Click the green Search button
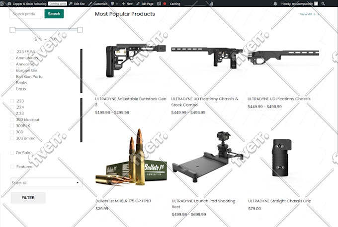 (x=54, y=14)
